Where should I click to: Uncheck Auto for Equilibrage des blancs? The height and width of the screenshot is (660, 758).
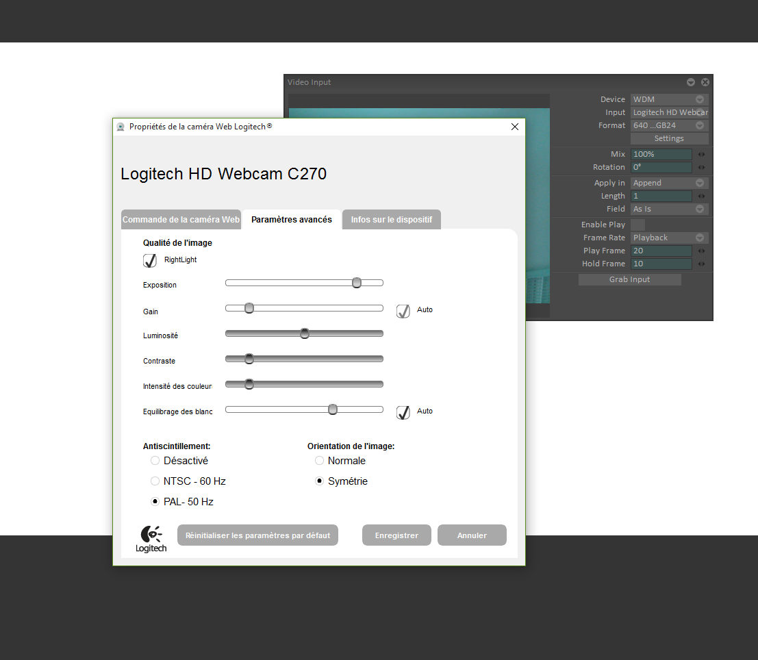click(x=403, y=412)
